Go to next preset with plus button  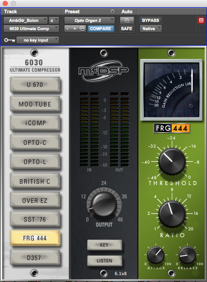point(74,29)
